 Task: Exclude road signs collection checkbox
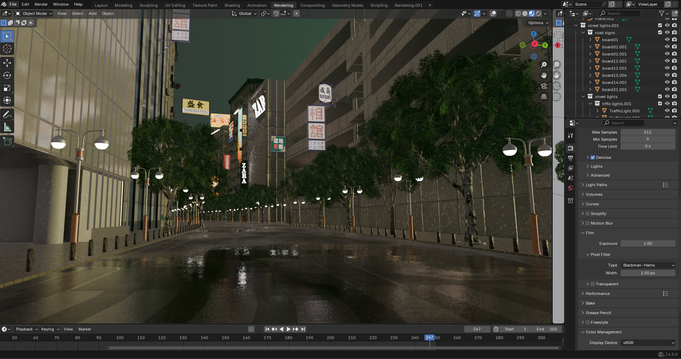[x=660, y=33]
